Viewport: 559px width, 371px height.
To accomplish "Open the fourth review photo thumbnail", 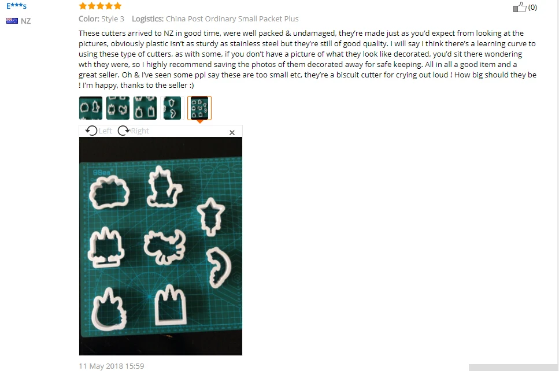I will click(x=172, y=108).
